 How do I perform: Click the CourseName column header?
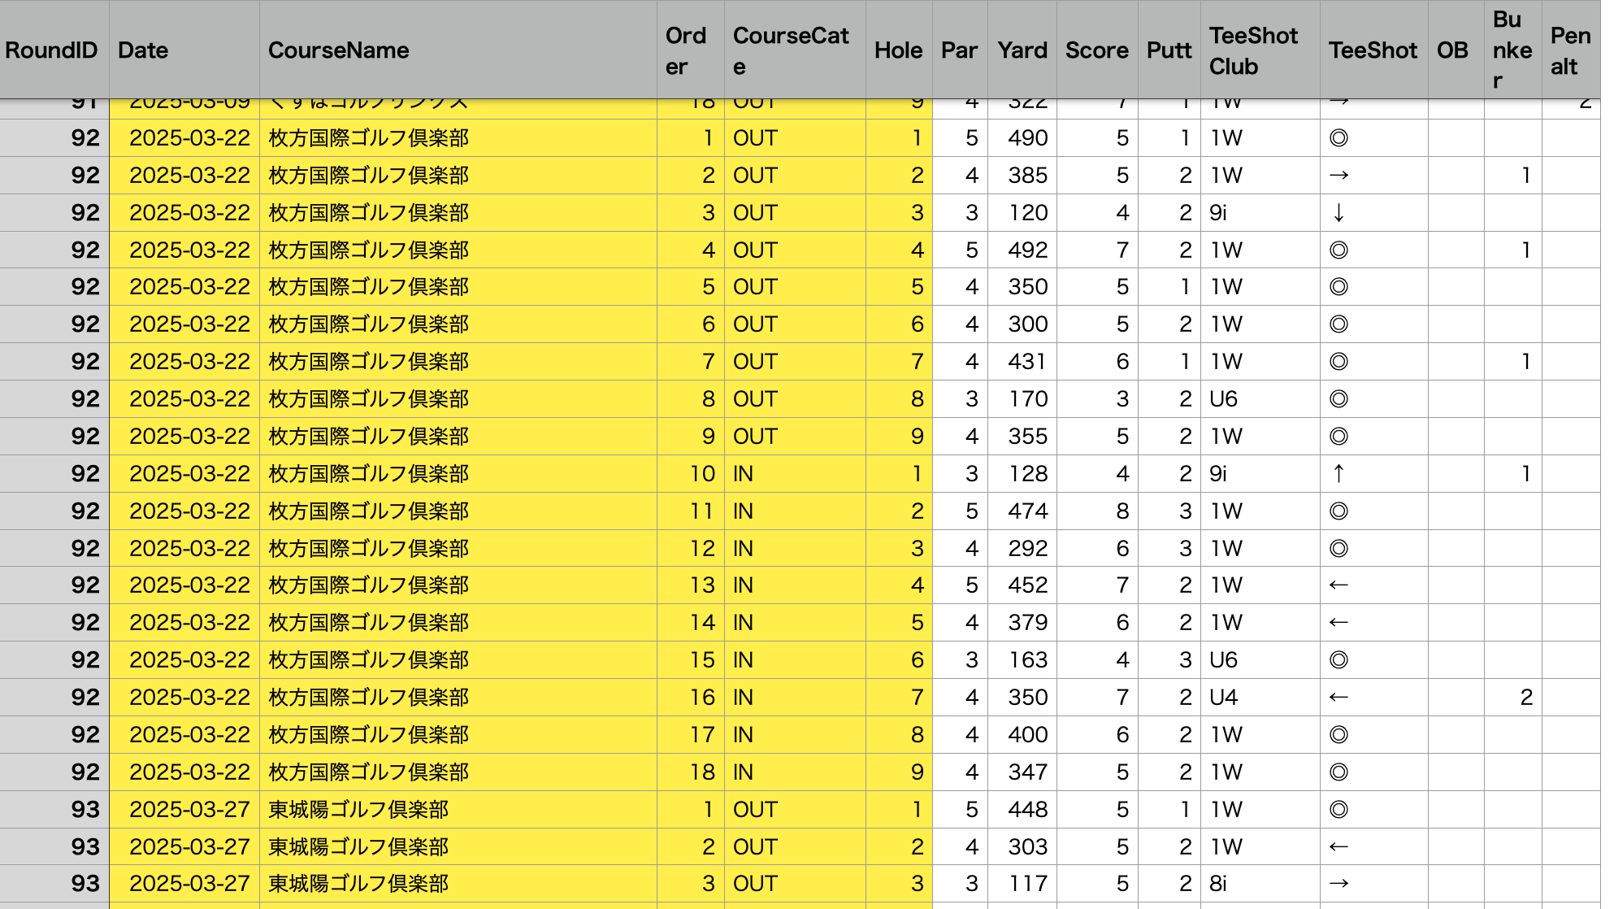339,50
